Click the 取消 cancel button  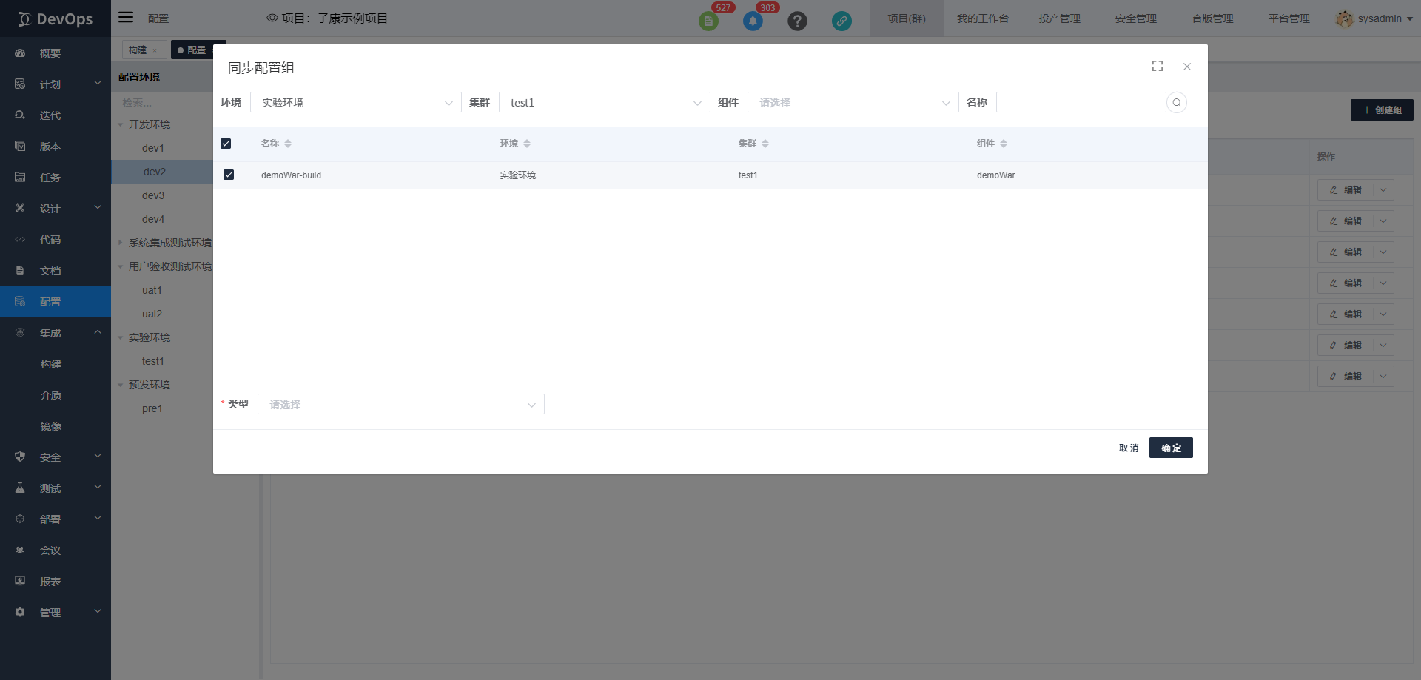coord(1129,448)
